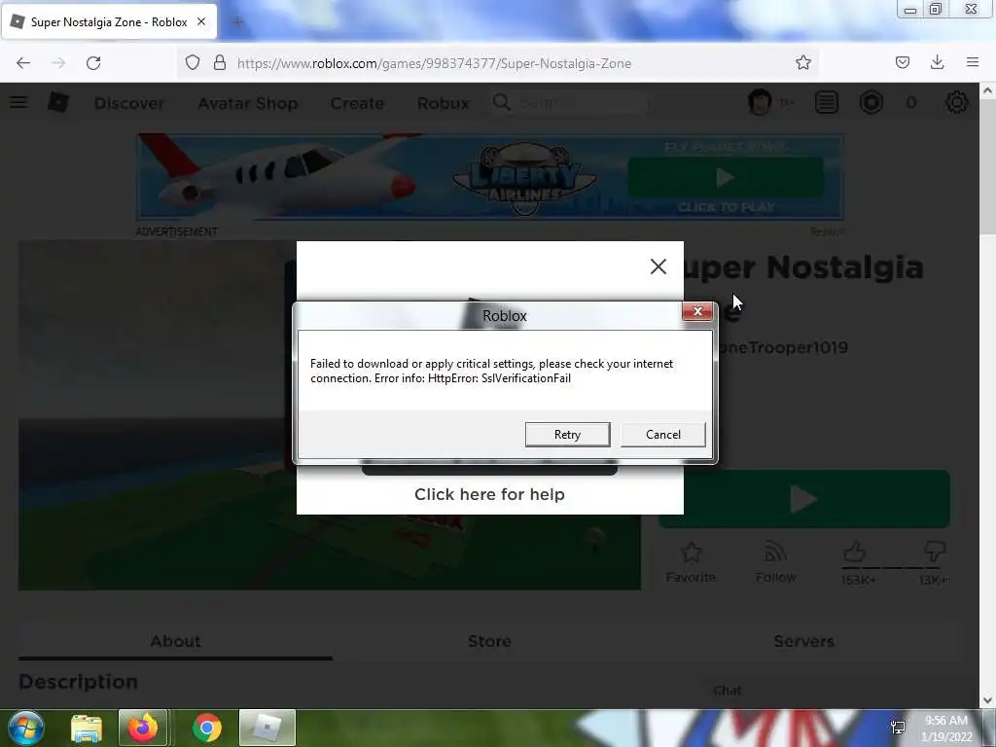Close the Roblox error dialog with red X
This screenshot has width=996, height=747.
pyautogui.click(x=696, y=311)
